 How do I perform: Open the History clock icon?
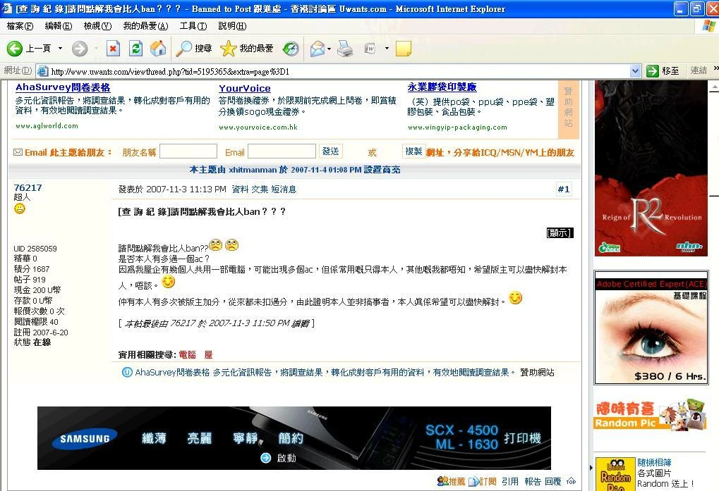pyautogui.click(x=290, y=48)
